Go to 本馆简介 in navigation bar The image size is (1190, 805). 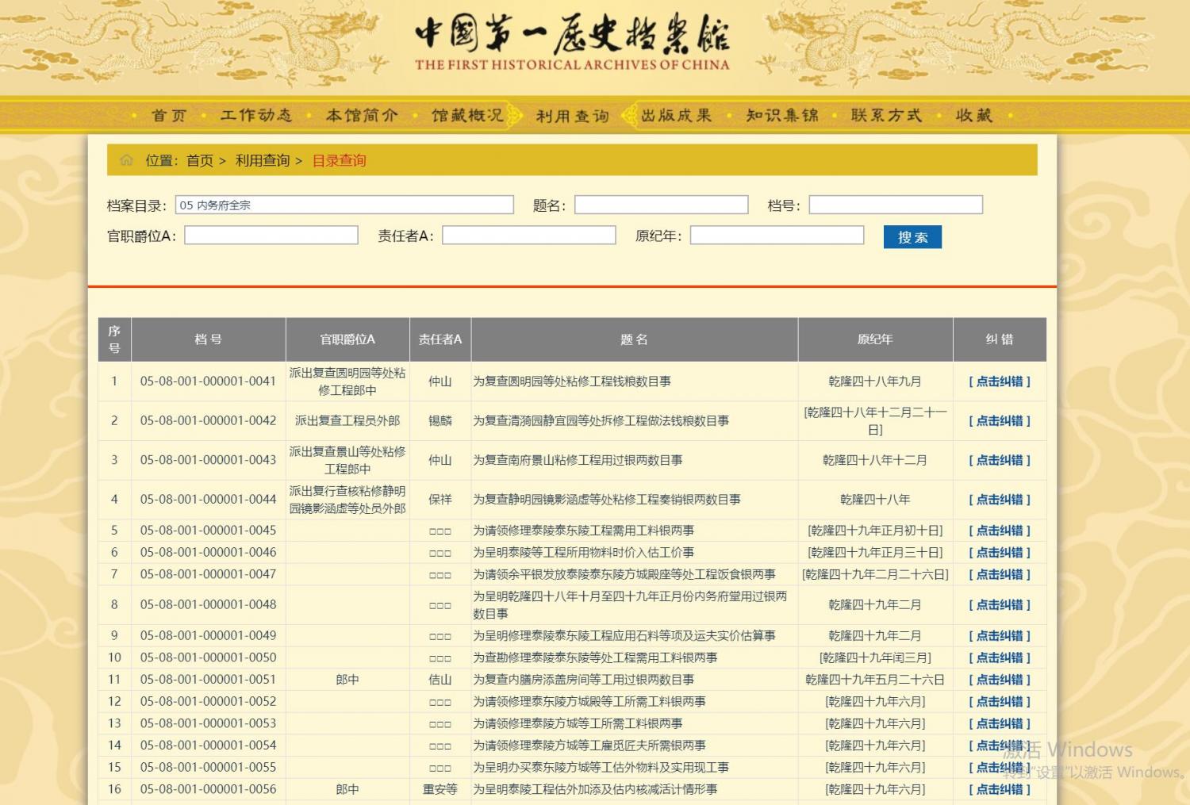(362, 116)
